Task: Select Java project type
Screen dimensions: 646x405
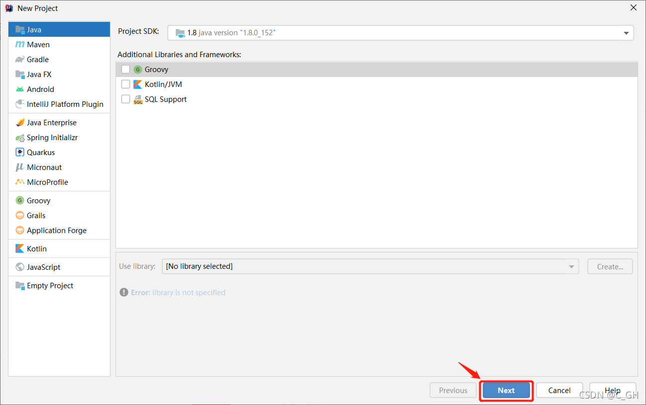Action: pyautogui.click(x=59, y=29)
